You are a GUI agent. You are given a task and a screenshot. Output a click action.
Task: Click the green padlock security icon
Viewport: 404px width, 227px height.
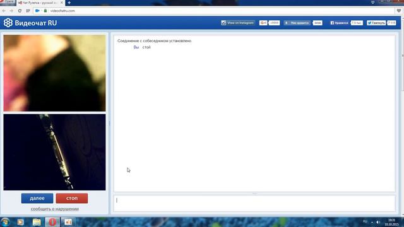point(45,11)
